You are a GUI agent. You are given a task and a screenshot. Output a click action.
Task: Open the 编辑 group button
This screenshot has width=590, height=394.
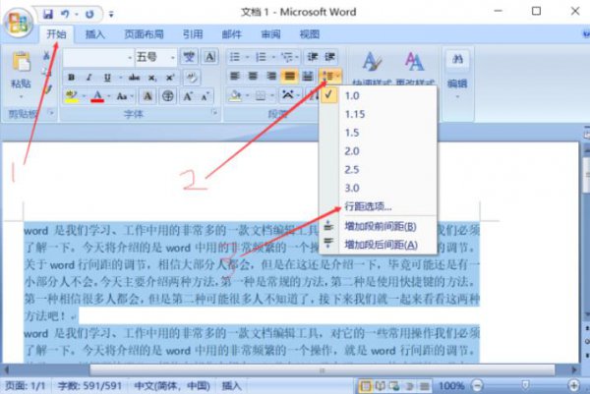457,76
